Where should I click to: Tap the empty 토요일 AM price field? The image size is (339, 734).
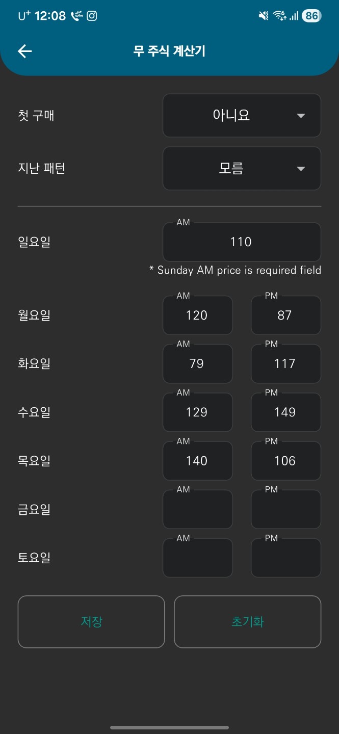coord(197,558)
